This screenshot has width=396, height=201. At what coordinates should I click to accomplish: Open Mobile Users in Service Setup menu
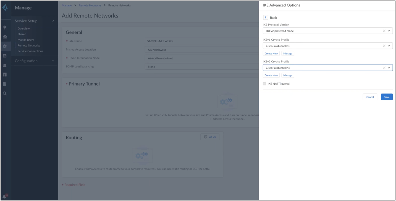pyautogui.click(x=26, y=40)
